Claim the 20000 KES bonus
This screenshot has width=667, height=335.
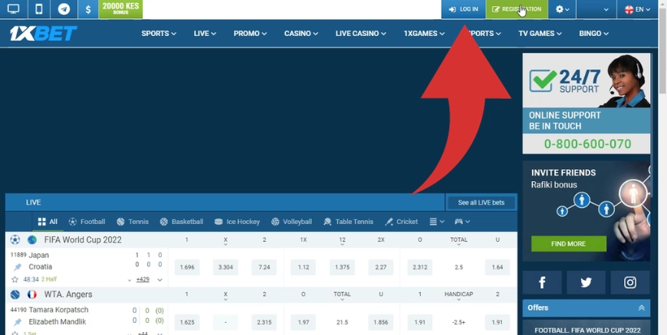click(120, 9)
